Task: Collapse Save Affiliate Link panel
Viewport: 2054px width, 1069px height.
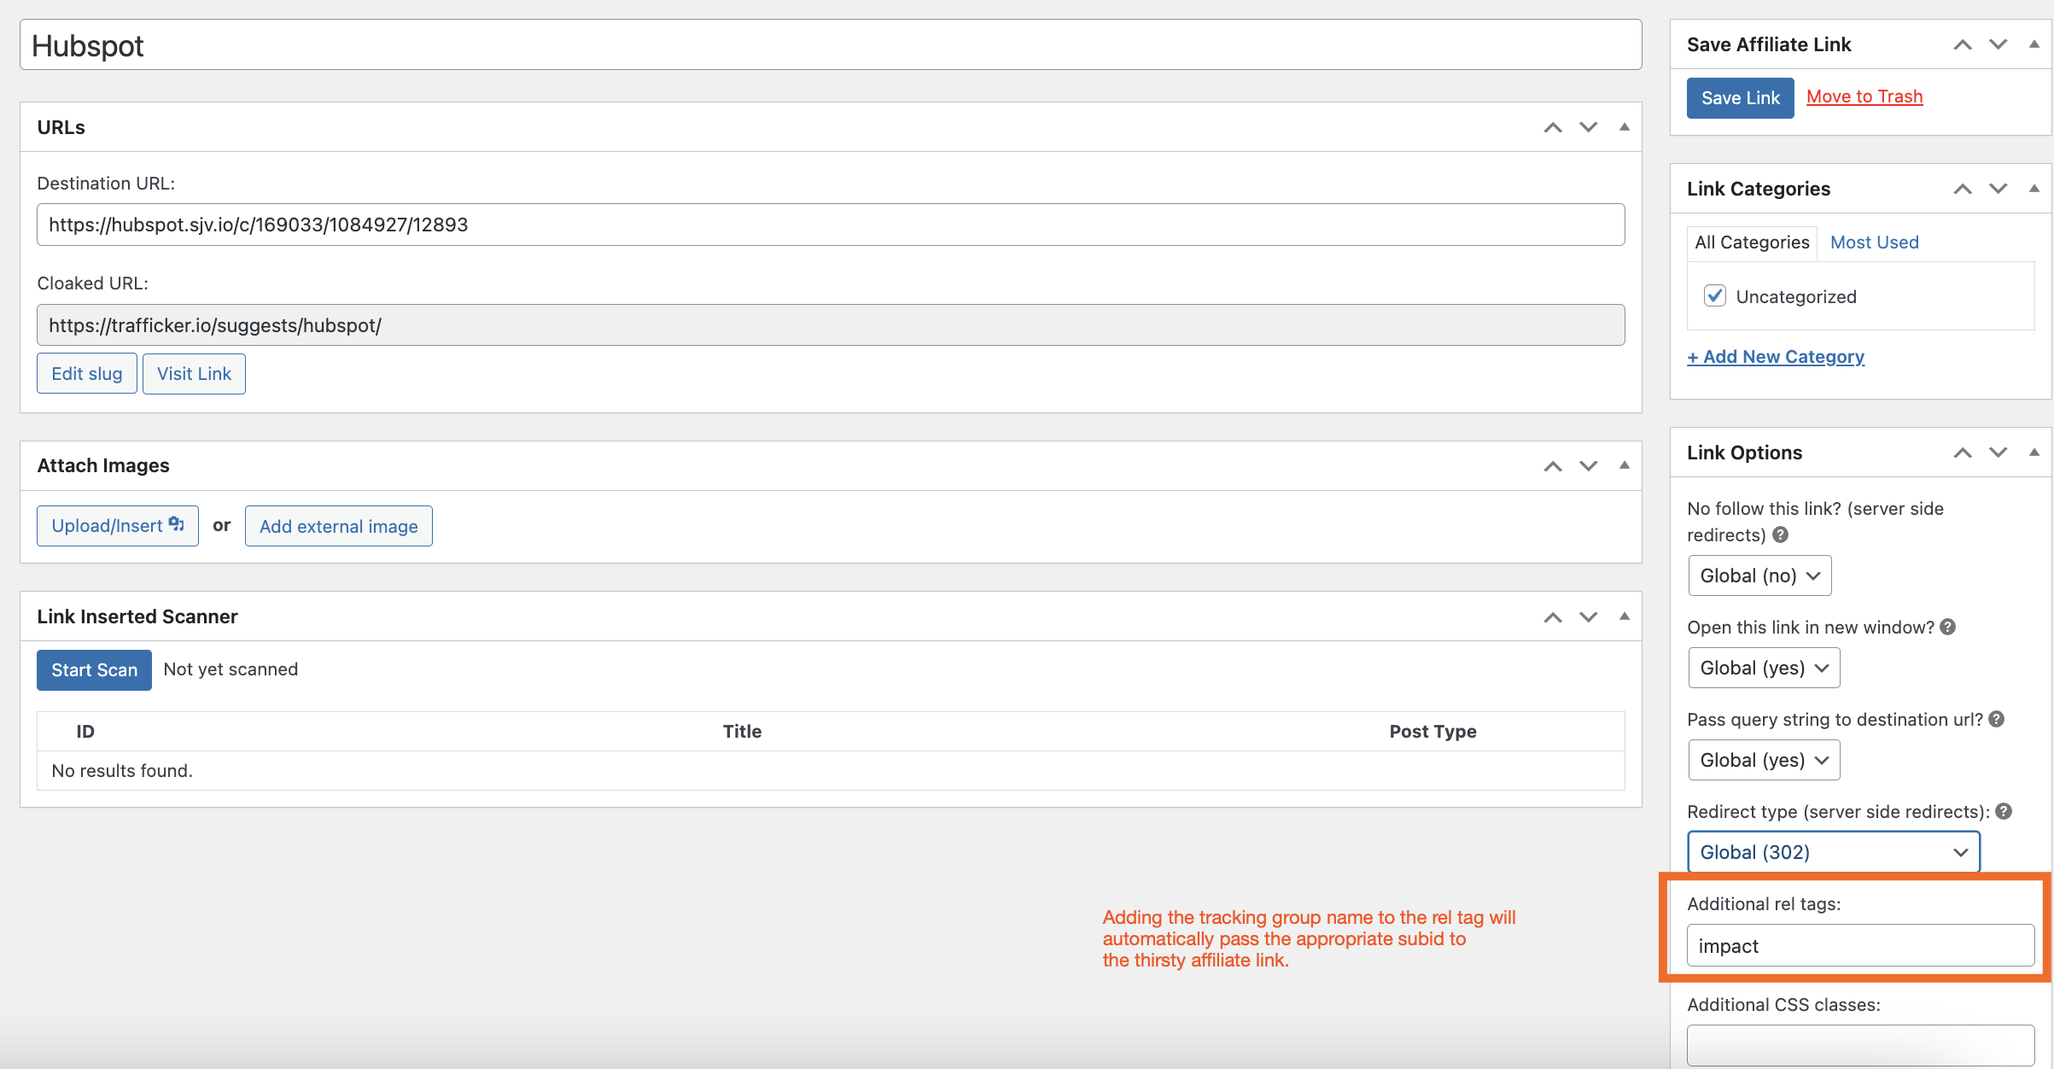Action: pyautogui.click(x=2034, y=44)
